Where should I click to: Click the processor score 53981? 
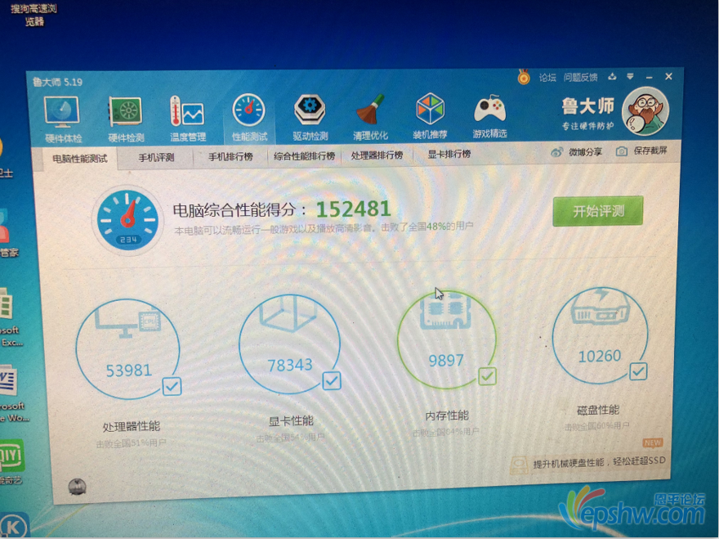pos(129,371)
